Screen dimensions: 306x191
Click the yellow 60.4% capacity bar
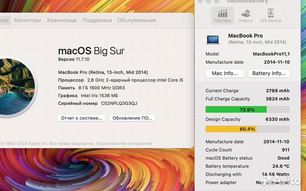click(231, 129)
